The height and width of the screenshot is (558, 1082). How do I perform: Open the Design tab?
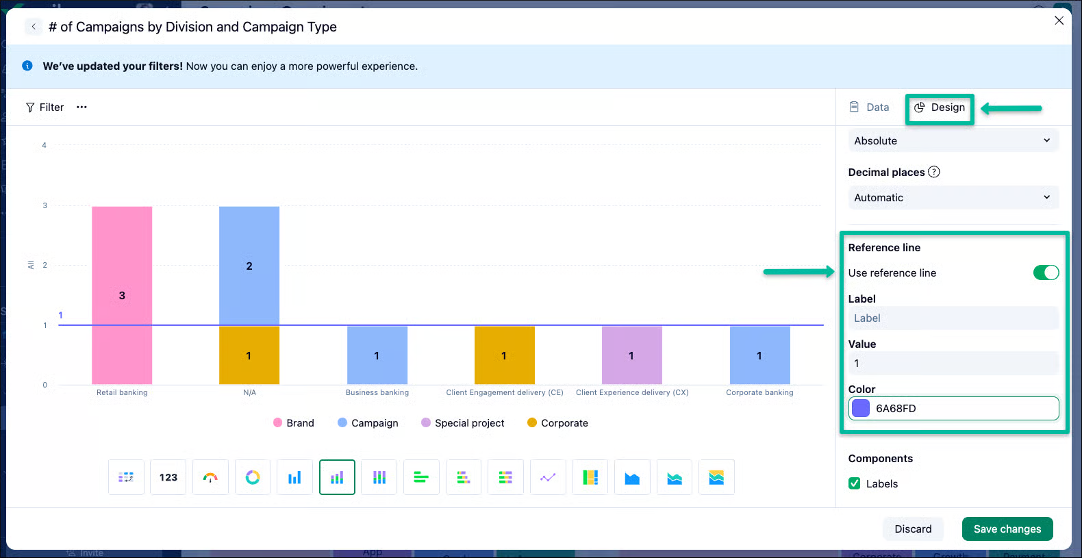[940, 107]
